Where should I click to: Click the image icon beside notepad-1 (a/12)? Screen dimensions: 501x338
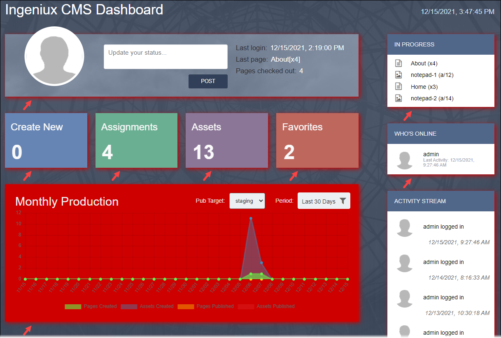click(398, 75)
